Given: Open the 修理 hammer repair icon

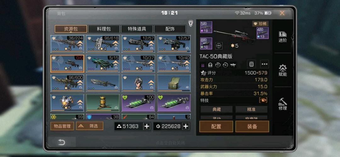Looking at the screenshot, I should (283, 104).
